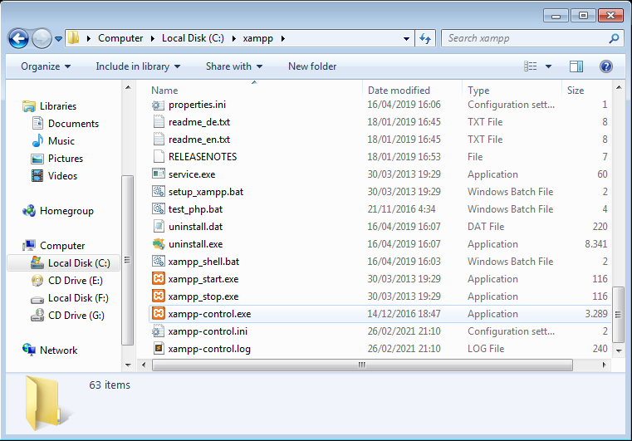Click the navigation pane scroll-up arrow

click(x=128, y=87)
